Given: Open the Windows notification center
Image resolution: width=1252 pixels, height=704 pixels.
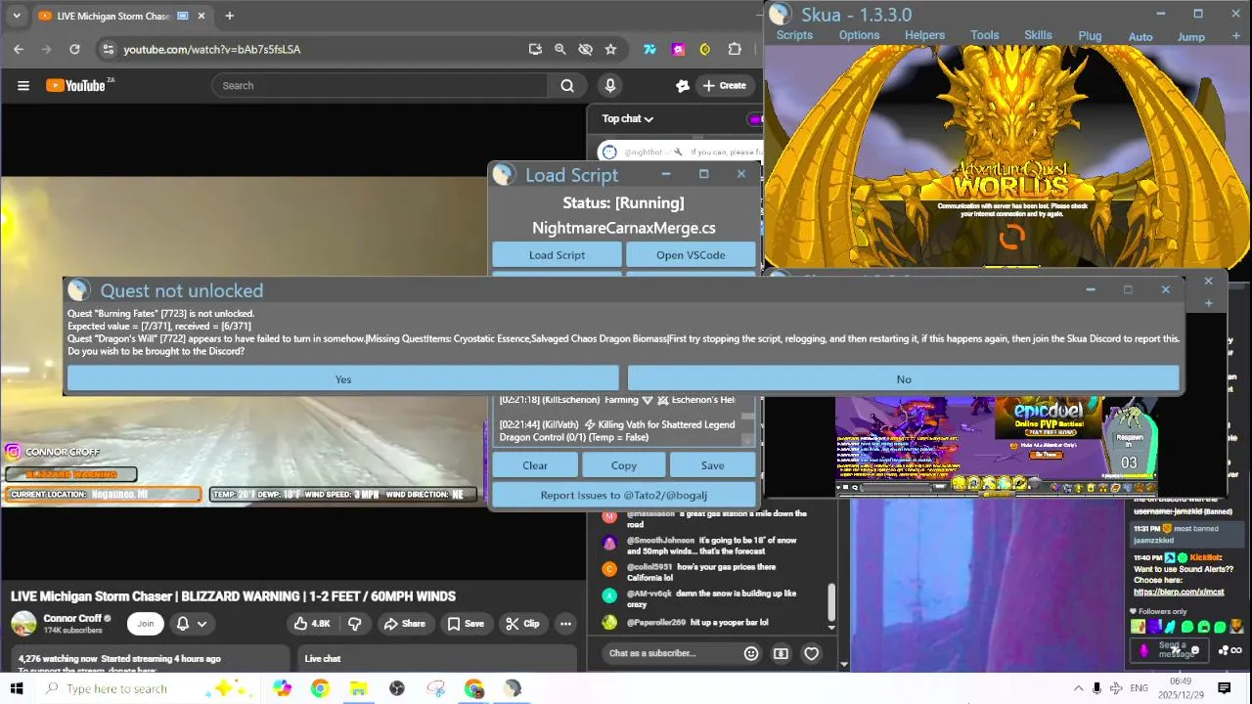Looking at the screenshot, I should click(x=1224, y=688).
